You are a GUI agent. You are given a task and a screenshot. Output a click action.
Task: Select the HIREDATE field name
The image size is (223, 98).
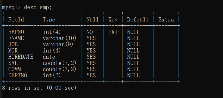21,57
